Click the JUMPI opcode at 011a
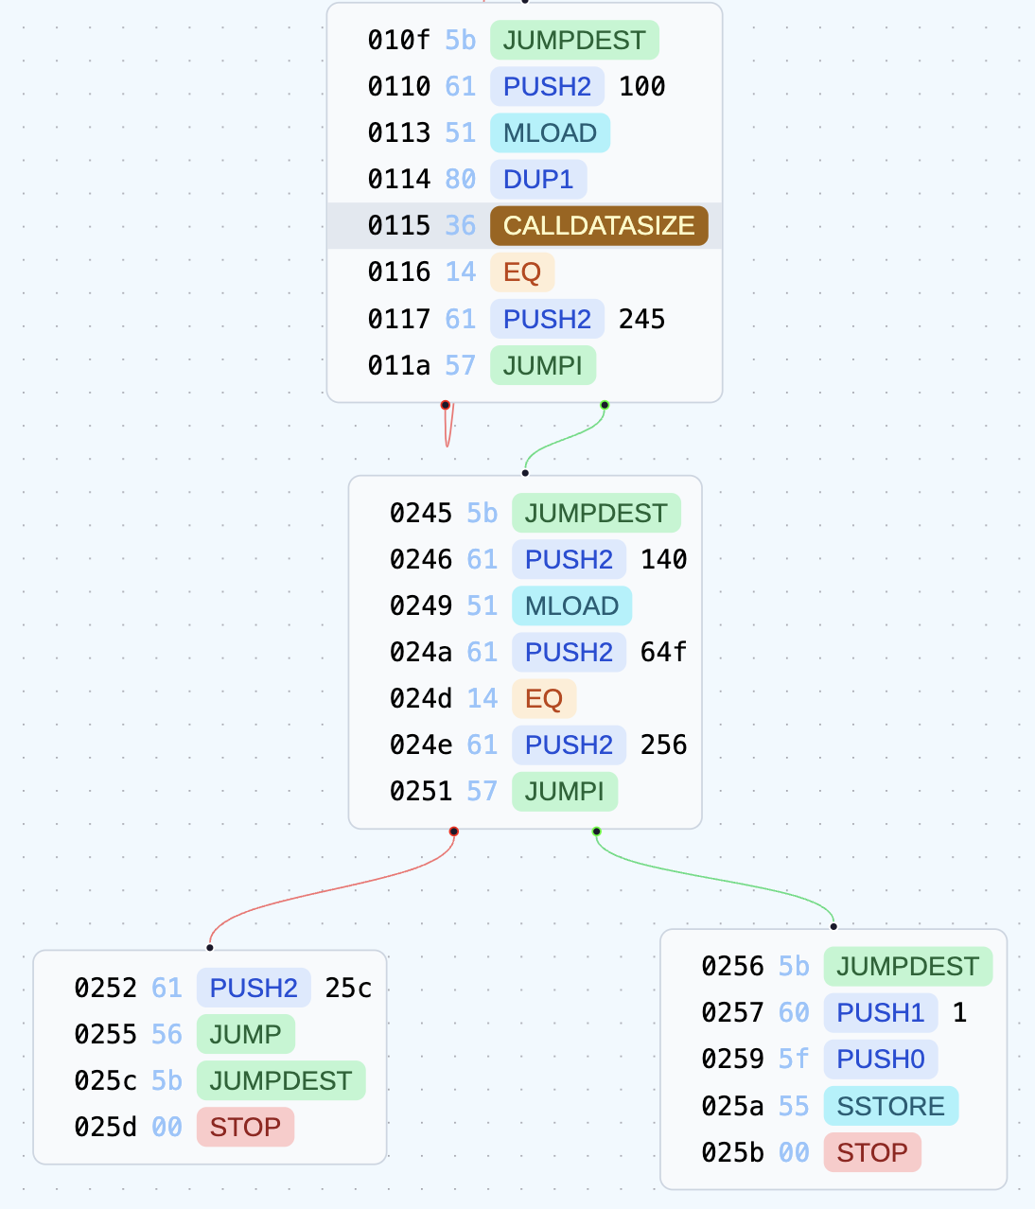The width and height of the screenshot is (1035, 1209). pos(542,366)
